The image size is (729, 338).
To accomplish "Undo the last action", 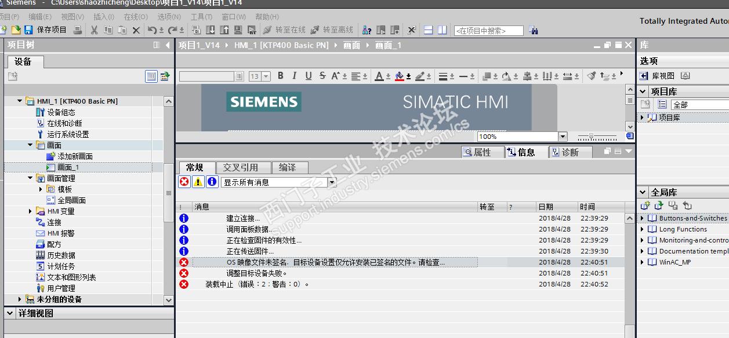I will (152, 30).
